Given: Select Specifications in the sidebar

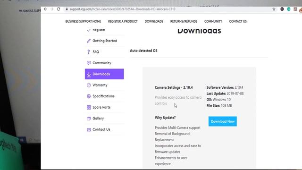Looking at the screenshot, I should tap(104, 96).
